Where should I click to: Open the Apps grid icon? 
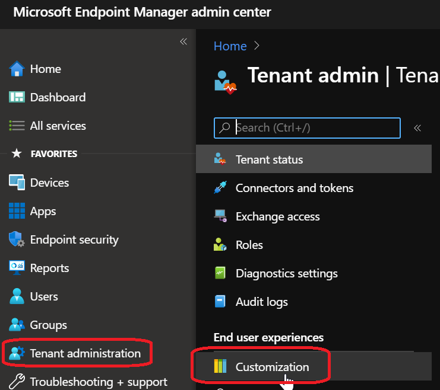pyautogui.click(x=17, y=211)
